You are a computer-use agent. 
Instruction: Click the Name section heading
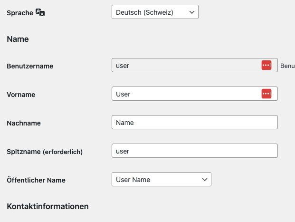point(18,39)
